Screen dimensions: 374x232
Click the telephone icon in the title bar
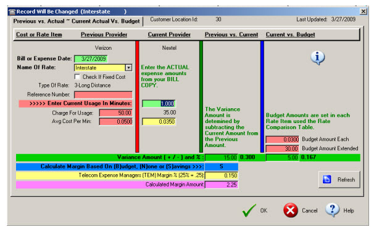pos(12,12)
